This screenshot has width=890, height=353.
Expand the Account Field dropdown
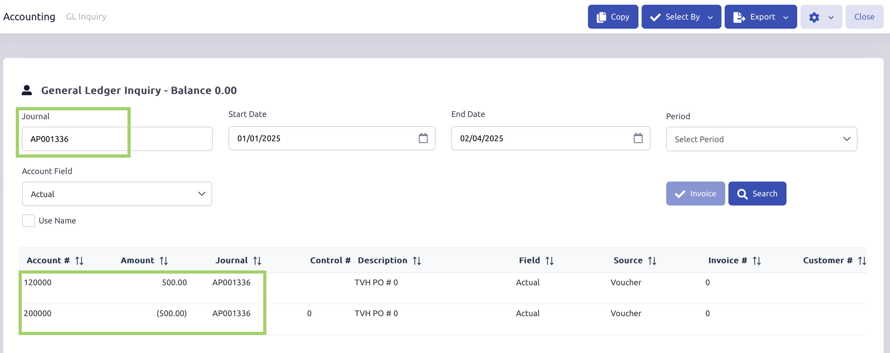117,194
